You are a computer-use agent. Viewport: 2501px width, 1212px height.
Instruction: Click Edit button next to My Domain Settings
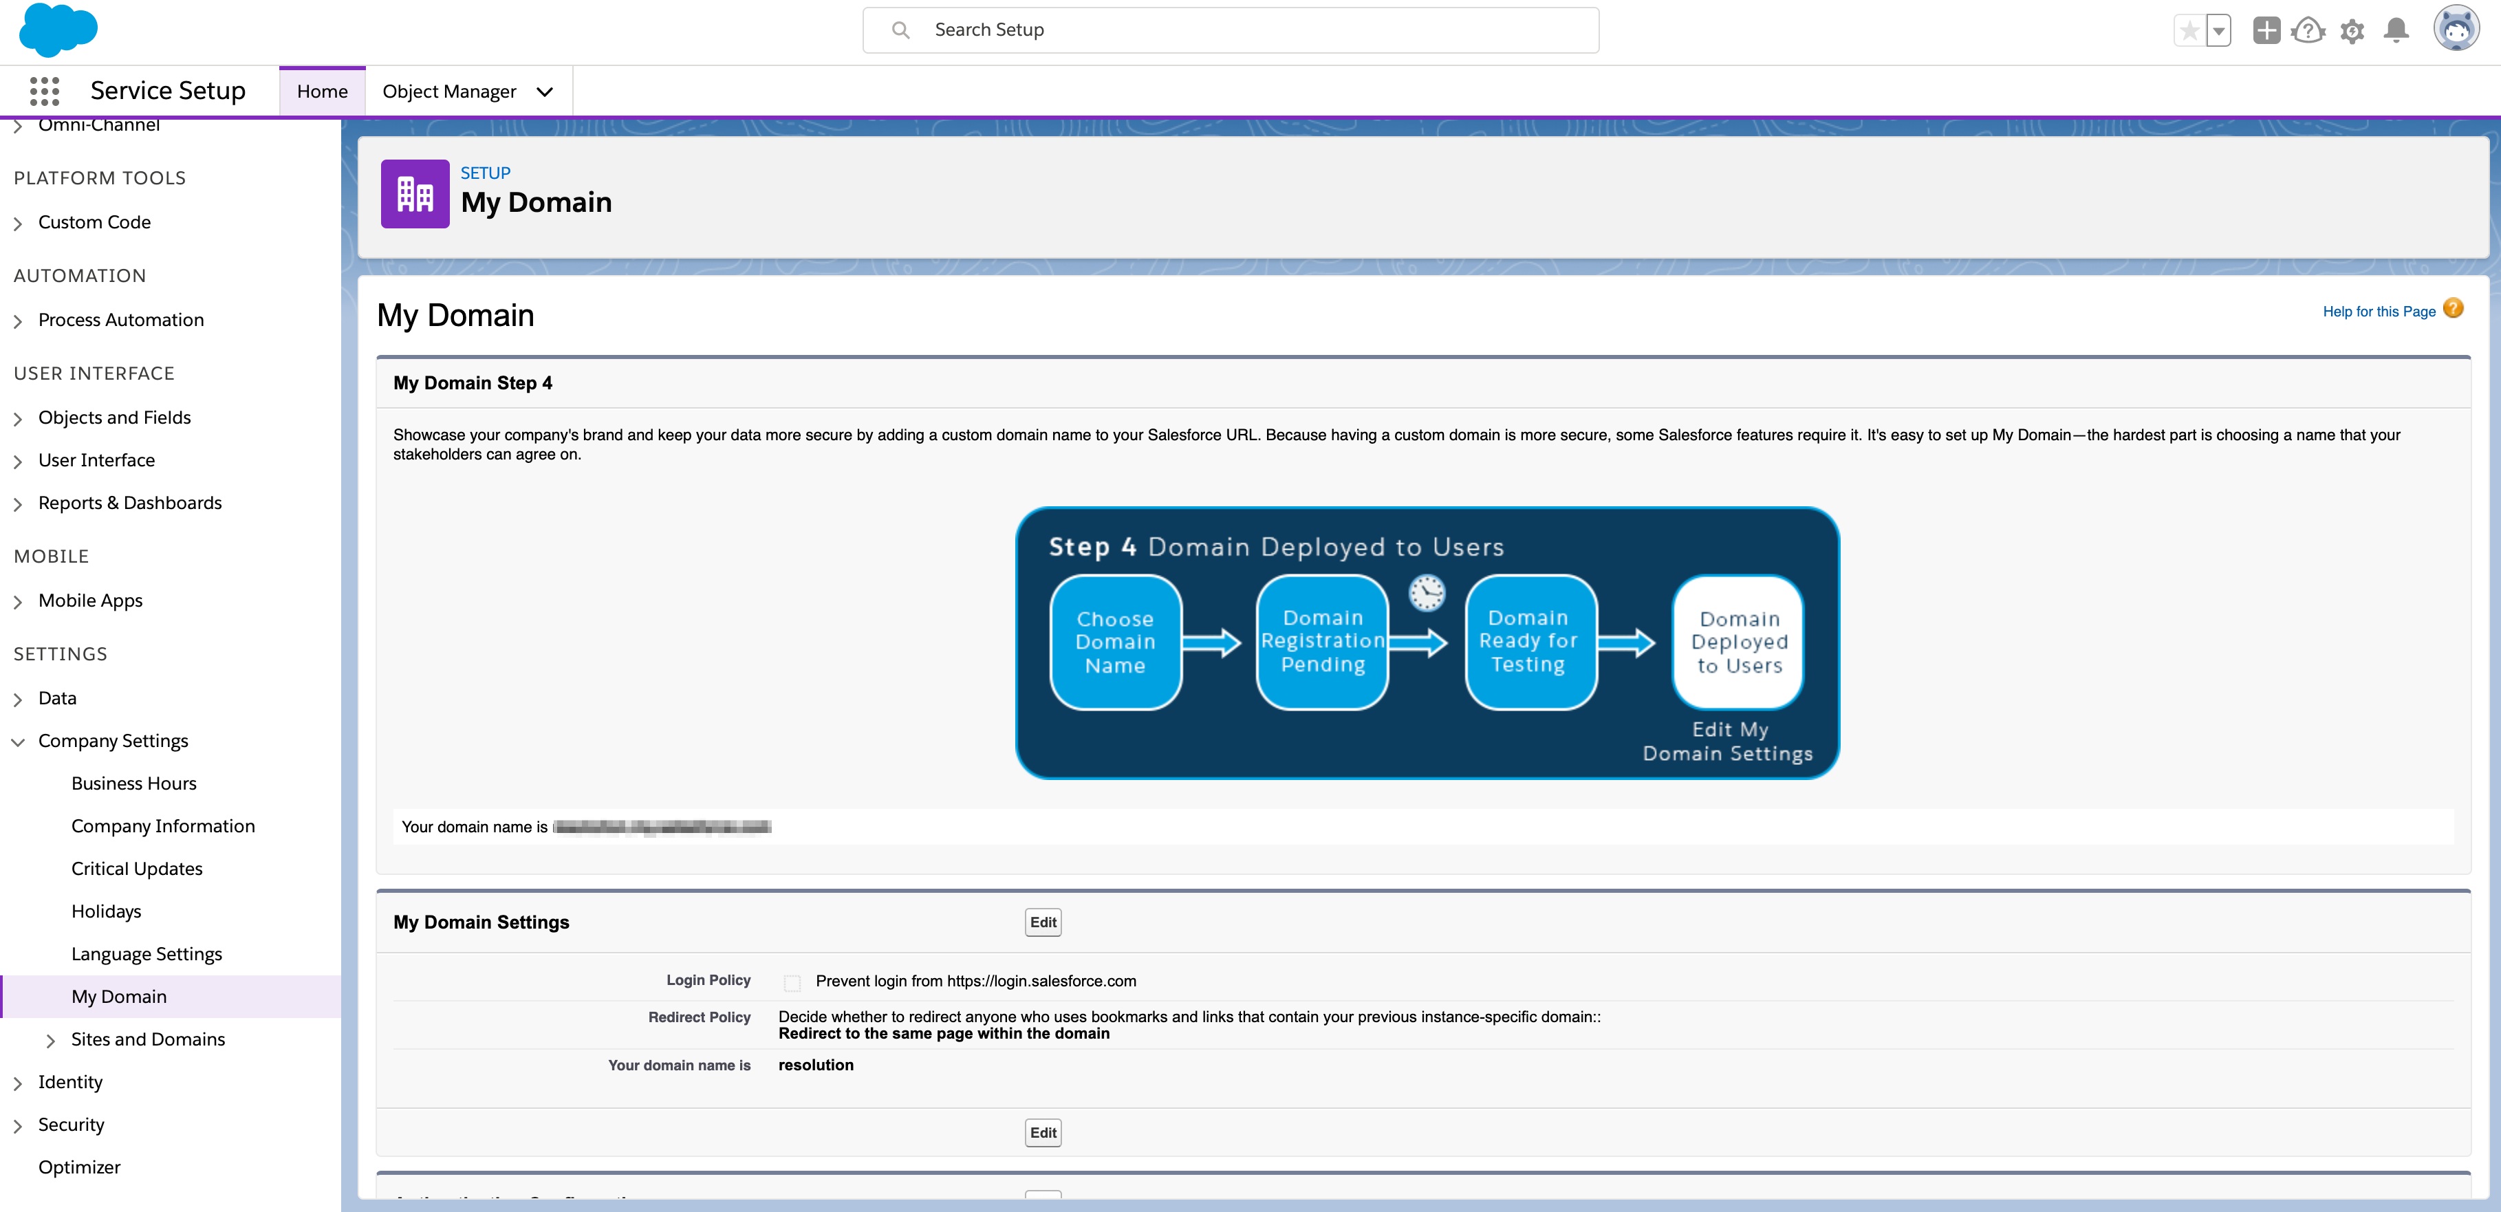point(1043,922)
